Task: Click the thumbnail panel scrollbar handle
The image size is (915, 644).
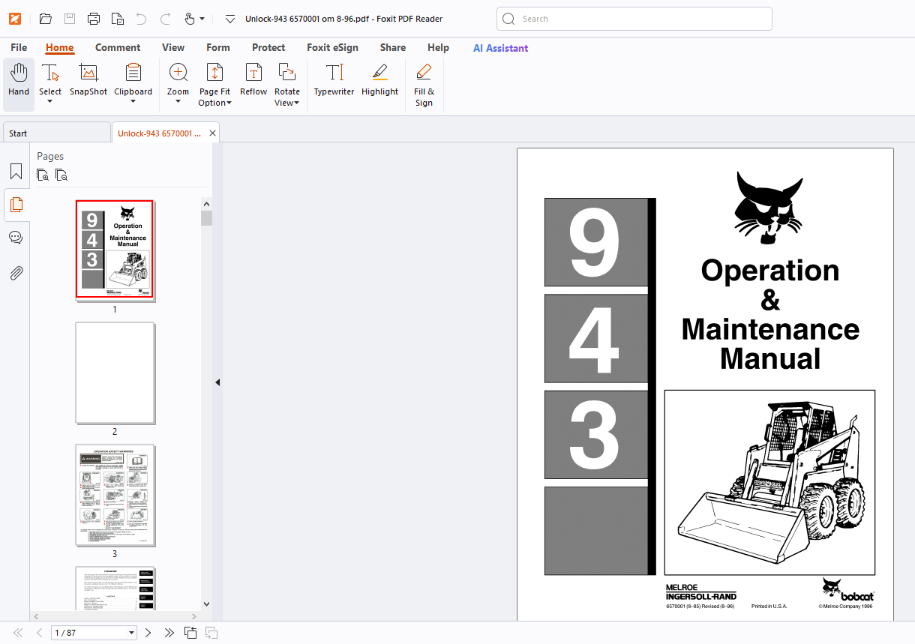Action: click(x=207, y=217)
